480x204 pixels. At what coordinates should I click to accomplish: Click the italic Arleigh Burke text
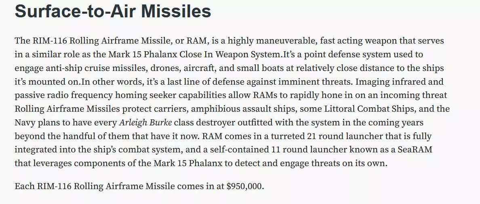145,123
